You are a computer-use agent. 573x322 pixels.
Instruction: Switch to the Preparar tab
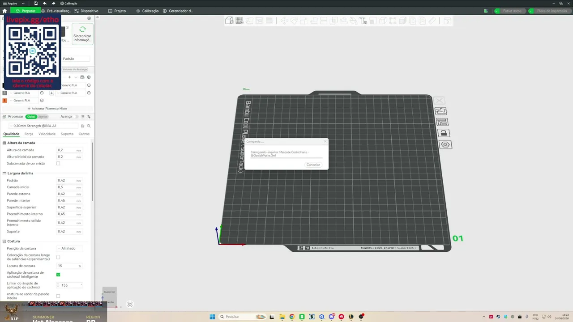pyautogui.click(x=25, y=11)
